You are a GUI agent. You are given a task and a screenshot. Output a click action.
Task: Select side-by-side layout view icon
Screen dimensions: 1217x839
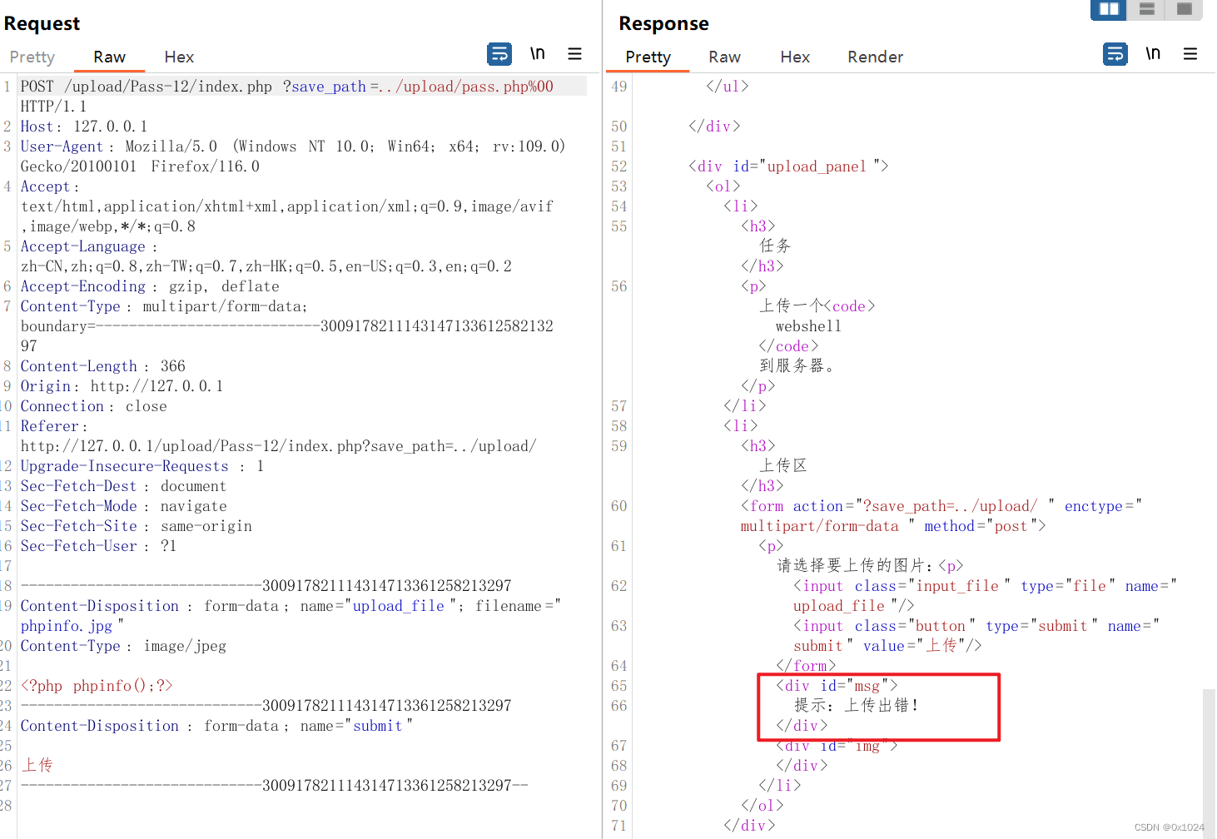pyautogui.click(x=1109, y=9)
